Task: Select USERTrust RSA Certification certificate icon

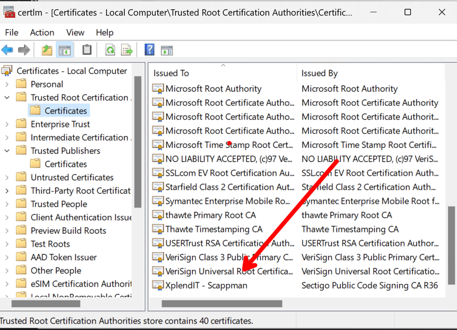Action: click(158, 243)
